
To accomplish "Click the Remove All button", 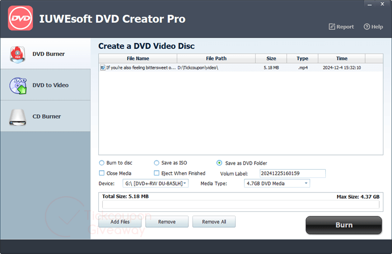I will (214, 221).
